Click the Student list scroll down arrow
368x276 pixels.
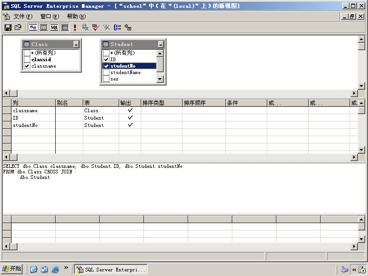(160, 79)
